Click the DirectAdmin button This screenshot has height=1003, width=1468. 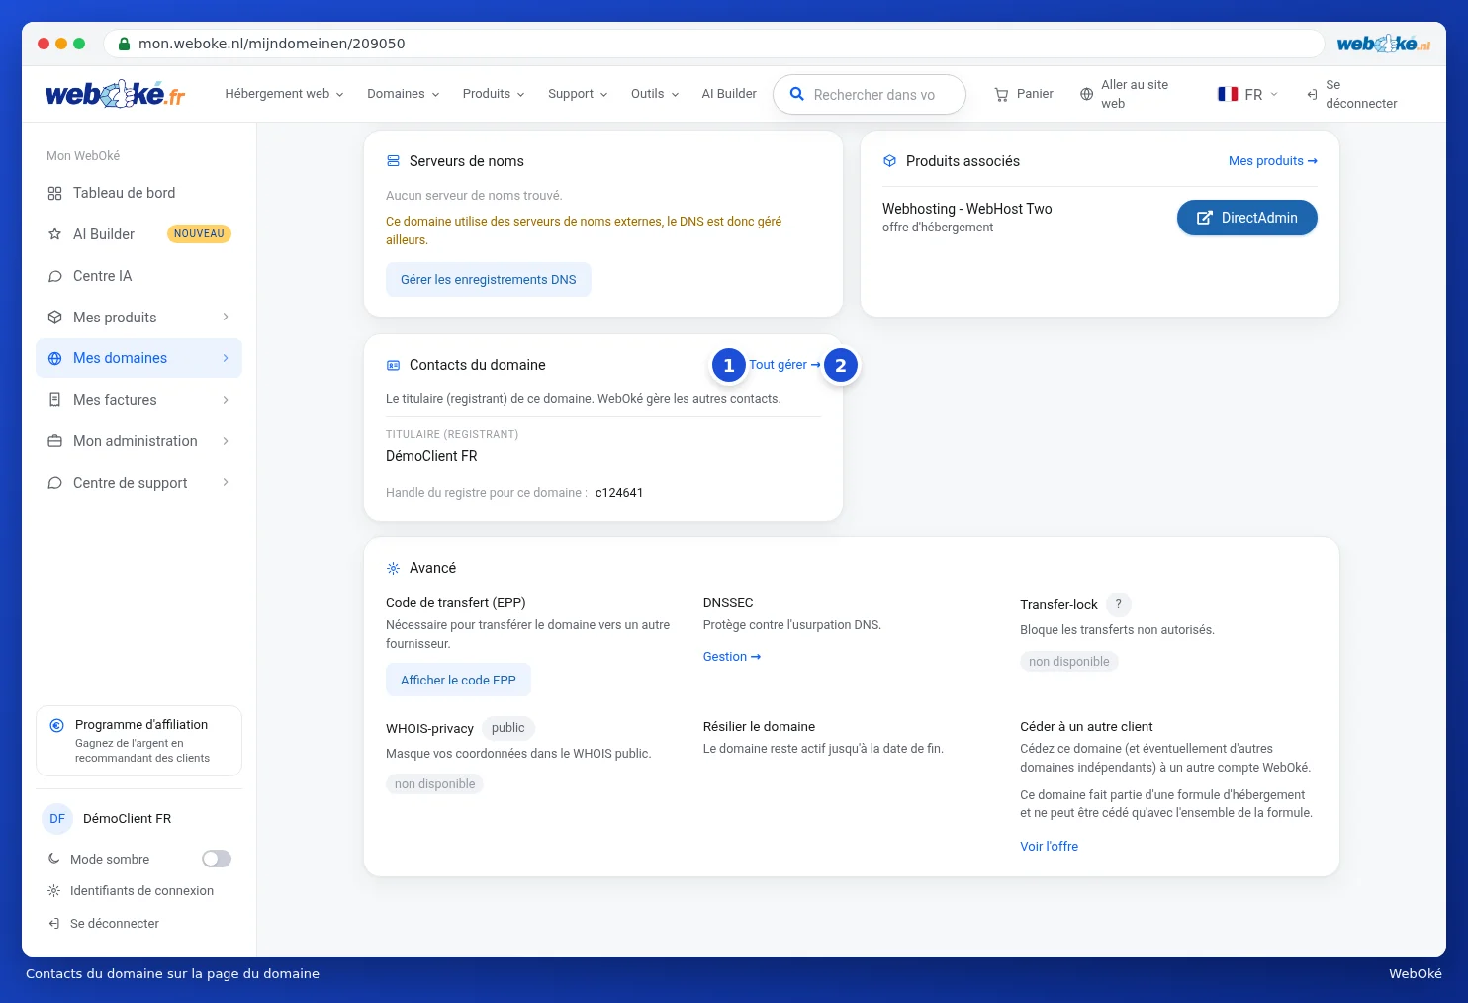click(1246, 218)
